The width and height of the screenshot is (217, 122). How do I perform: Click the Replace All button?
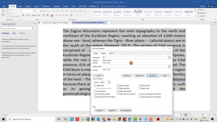[x=139, y=76]
